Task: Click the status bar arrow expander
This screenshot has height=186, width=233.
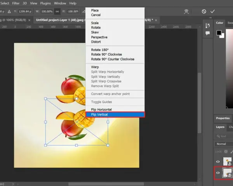Action: point(13,184)
